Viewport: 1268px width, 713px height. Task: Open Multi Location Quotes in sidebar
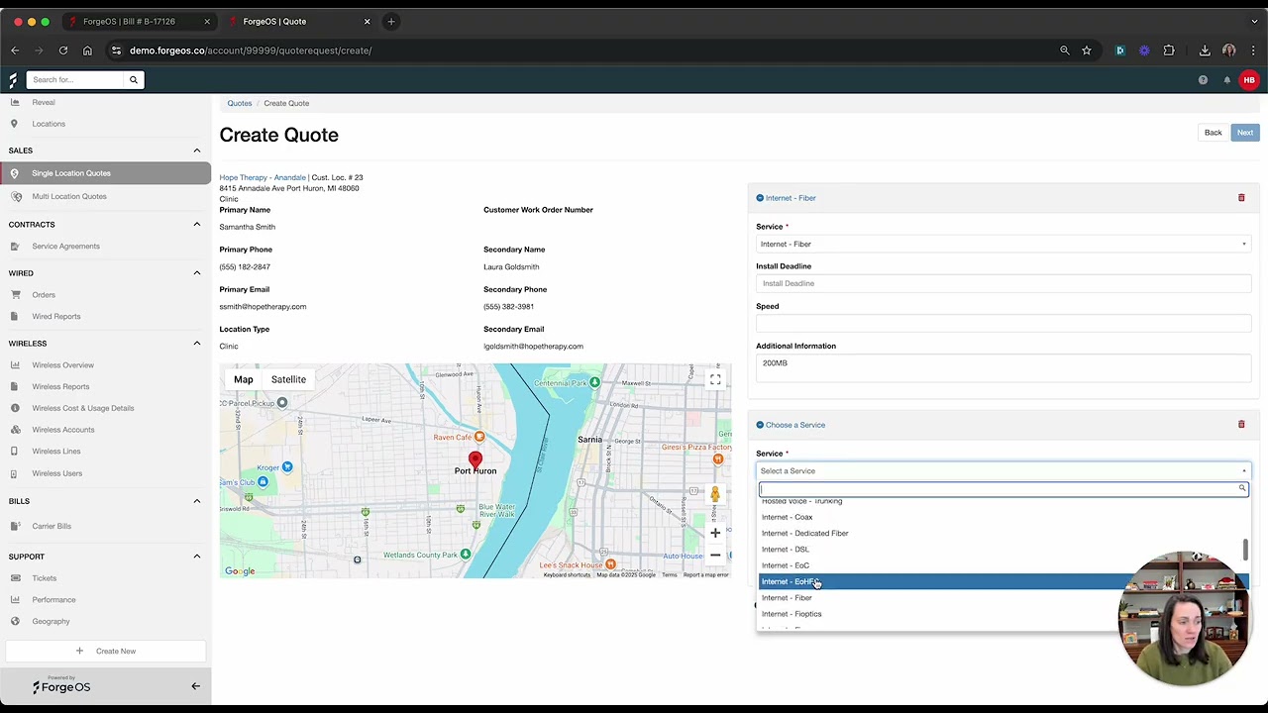coord(69,196)
